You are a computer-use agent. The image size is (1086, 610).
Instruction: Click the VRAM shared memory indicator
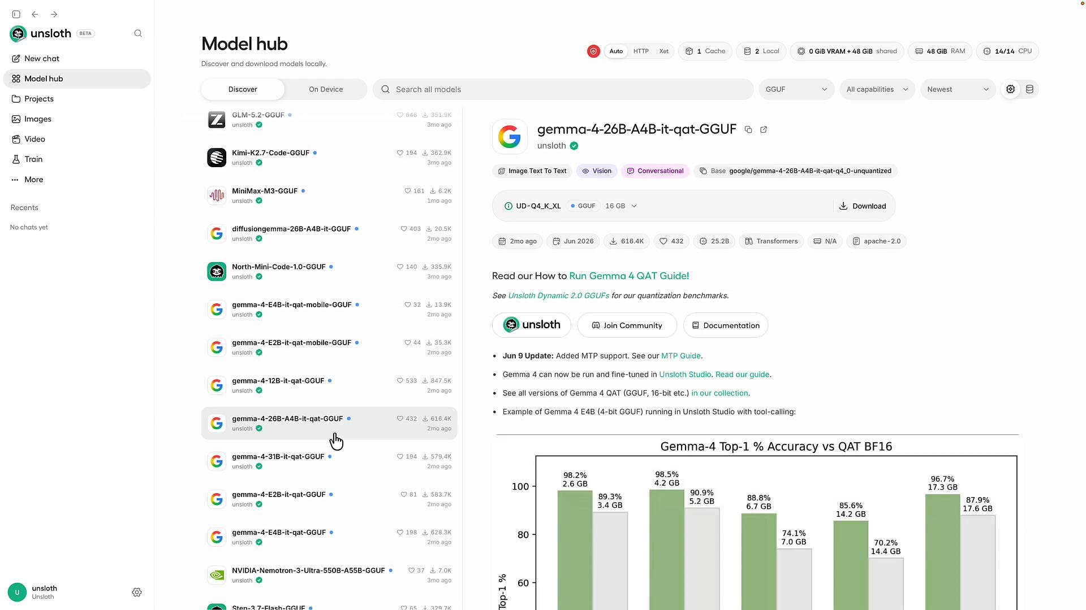847,51
